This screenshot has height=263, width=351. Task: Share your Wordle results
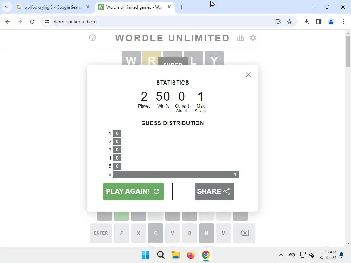215,191
